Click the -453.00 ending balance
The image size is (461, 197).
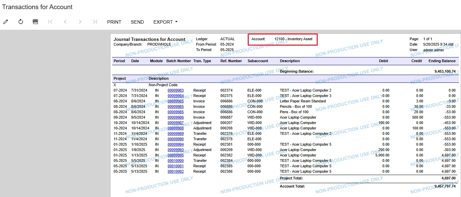450,123
